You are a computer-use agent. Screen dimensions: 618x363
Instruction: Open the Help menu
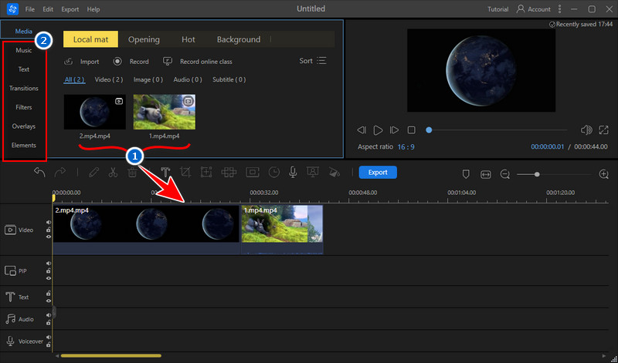tap(93, 9)
